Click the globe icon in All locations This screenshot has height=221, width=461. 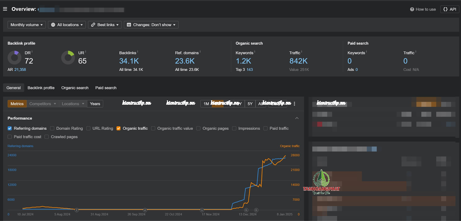[53, 25]
